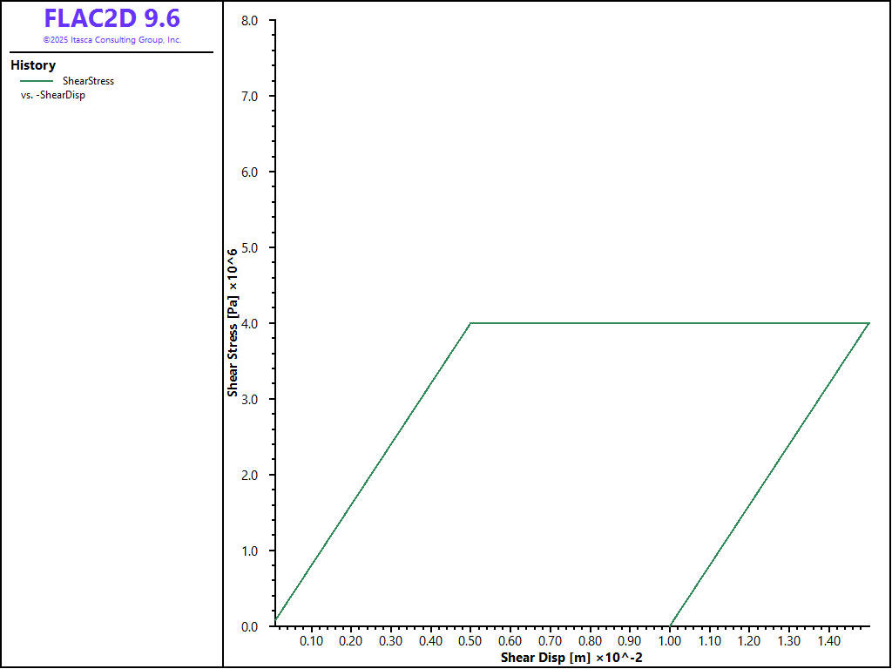892x669 pixels.
Task: Click the Itasca Consulting Group copyright line
Action: click(111, 40)
